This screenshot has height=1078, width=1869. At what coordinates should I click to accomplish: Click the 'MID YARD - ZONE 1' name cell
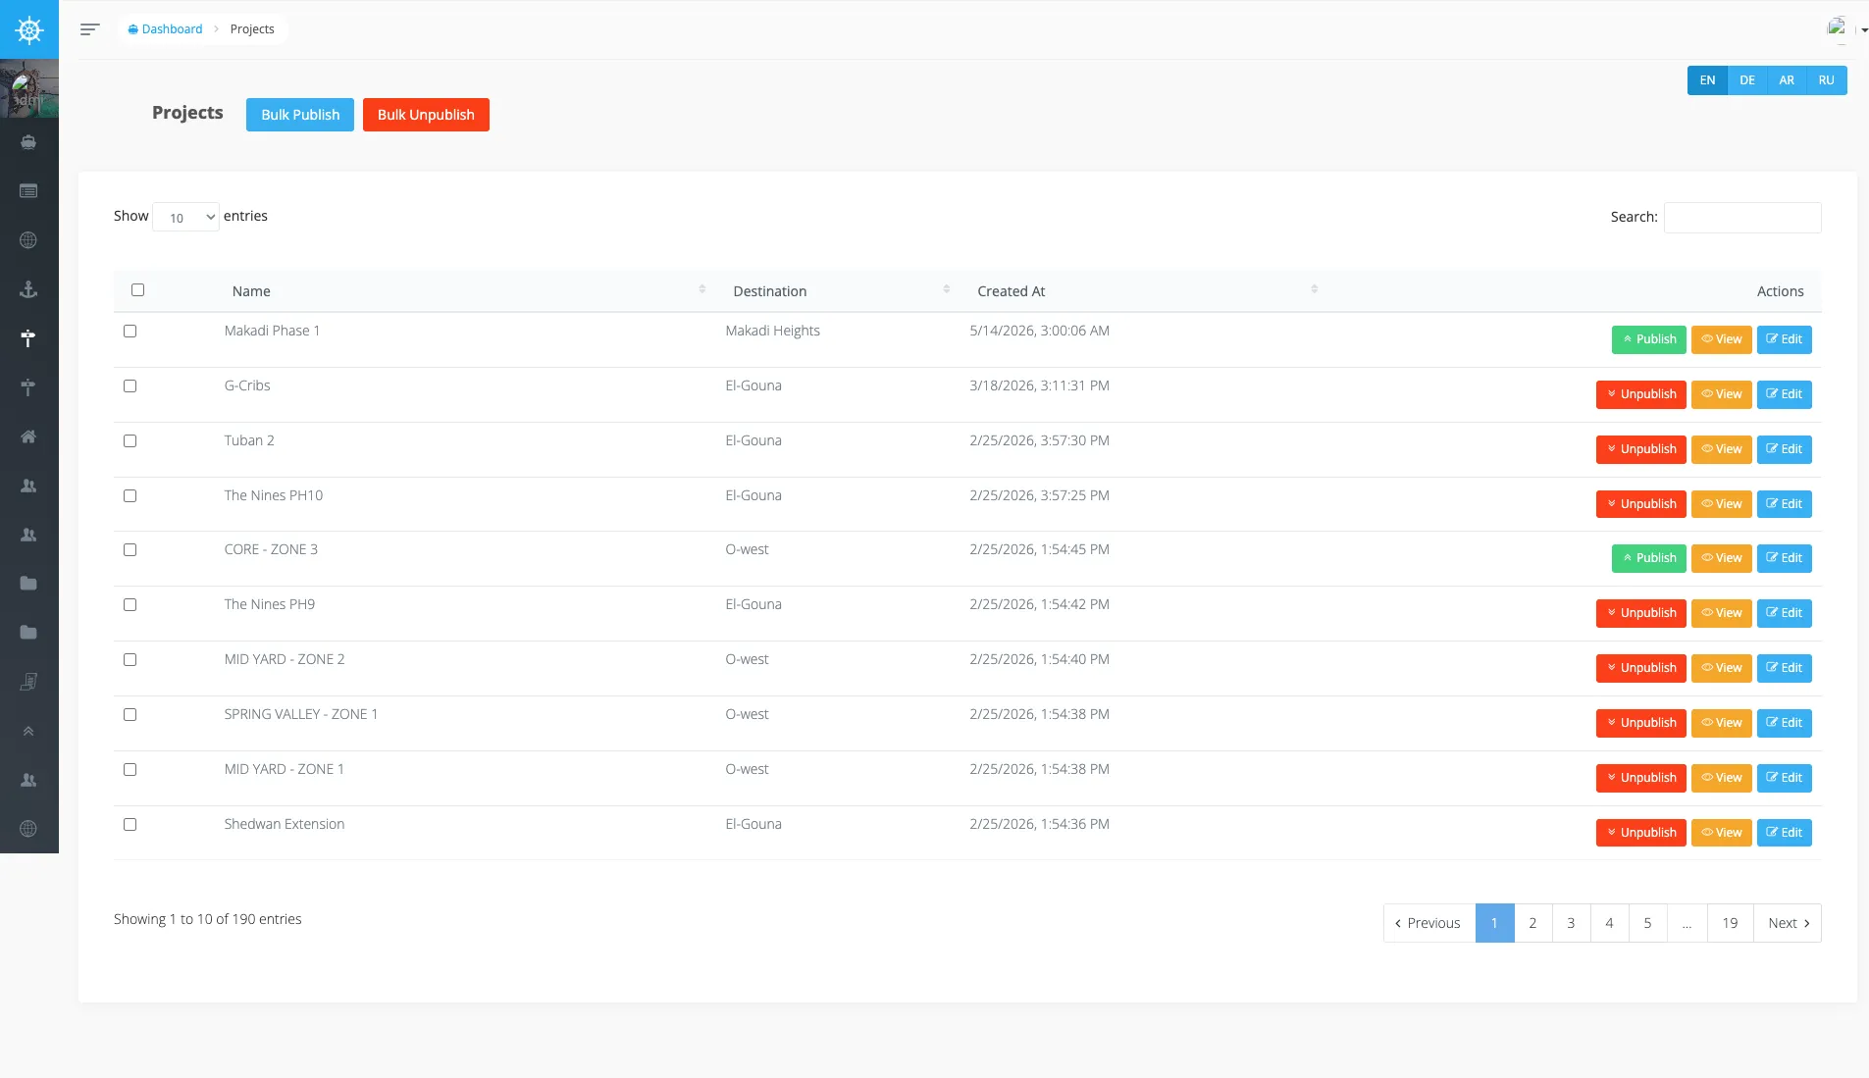point(284,769)
